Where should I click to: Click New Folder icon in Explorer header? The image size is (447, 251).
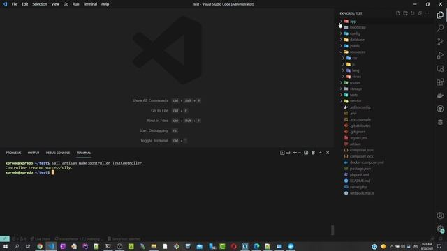(x=405, y=13)
